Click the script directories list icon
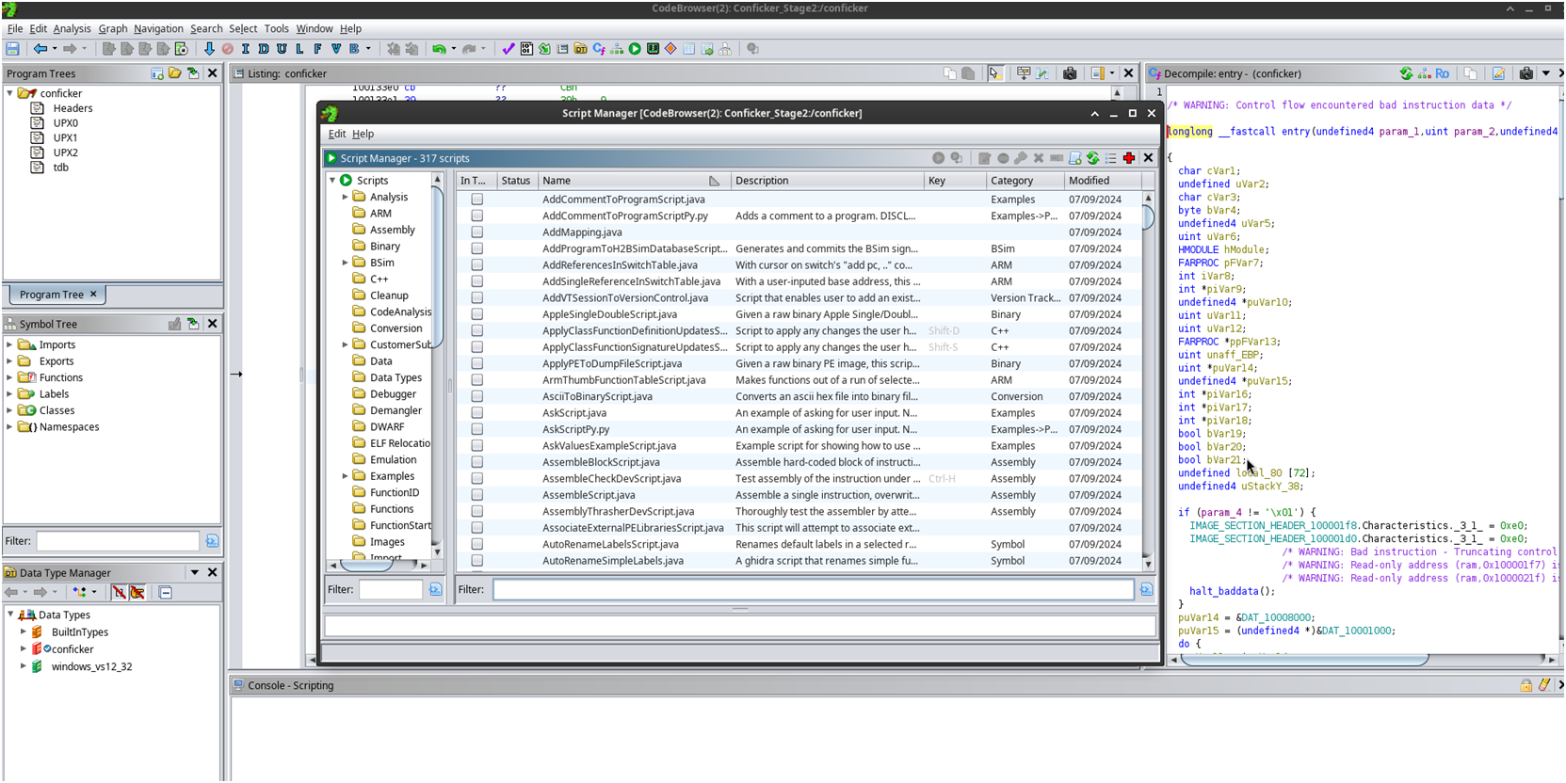Image resolution: width=1566 pixels, height=783 pixels. pos(1110,158)
